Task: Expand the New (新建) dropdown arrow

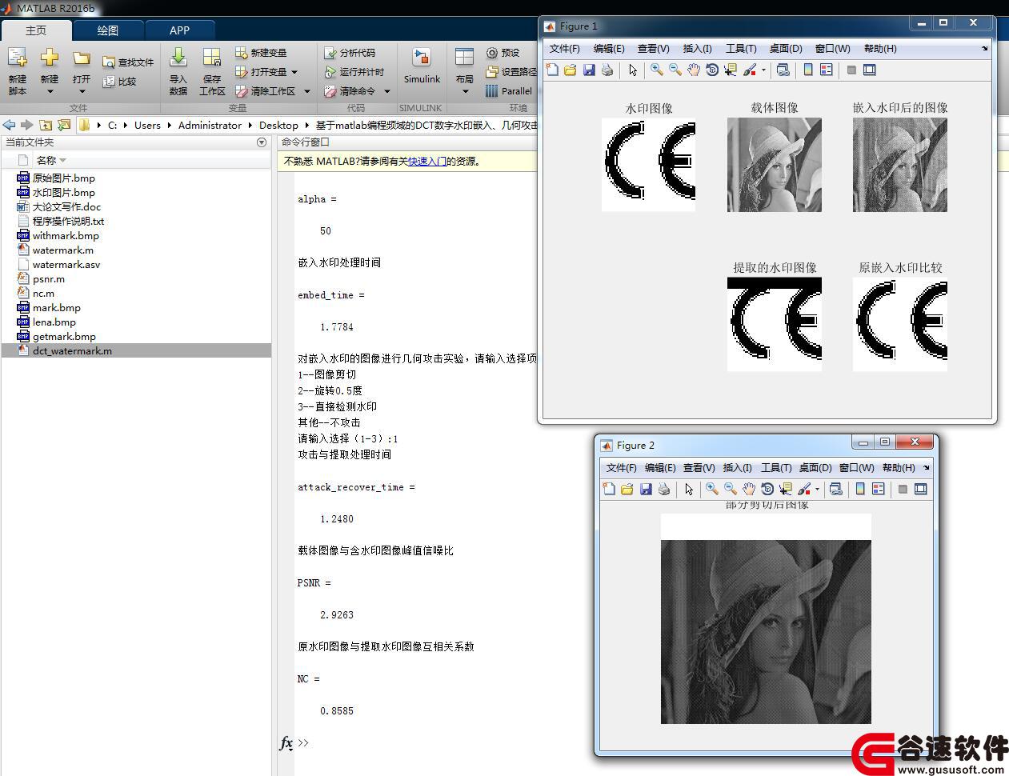Action: 50,91
